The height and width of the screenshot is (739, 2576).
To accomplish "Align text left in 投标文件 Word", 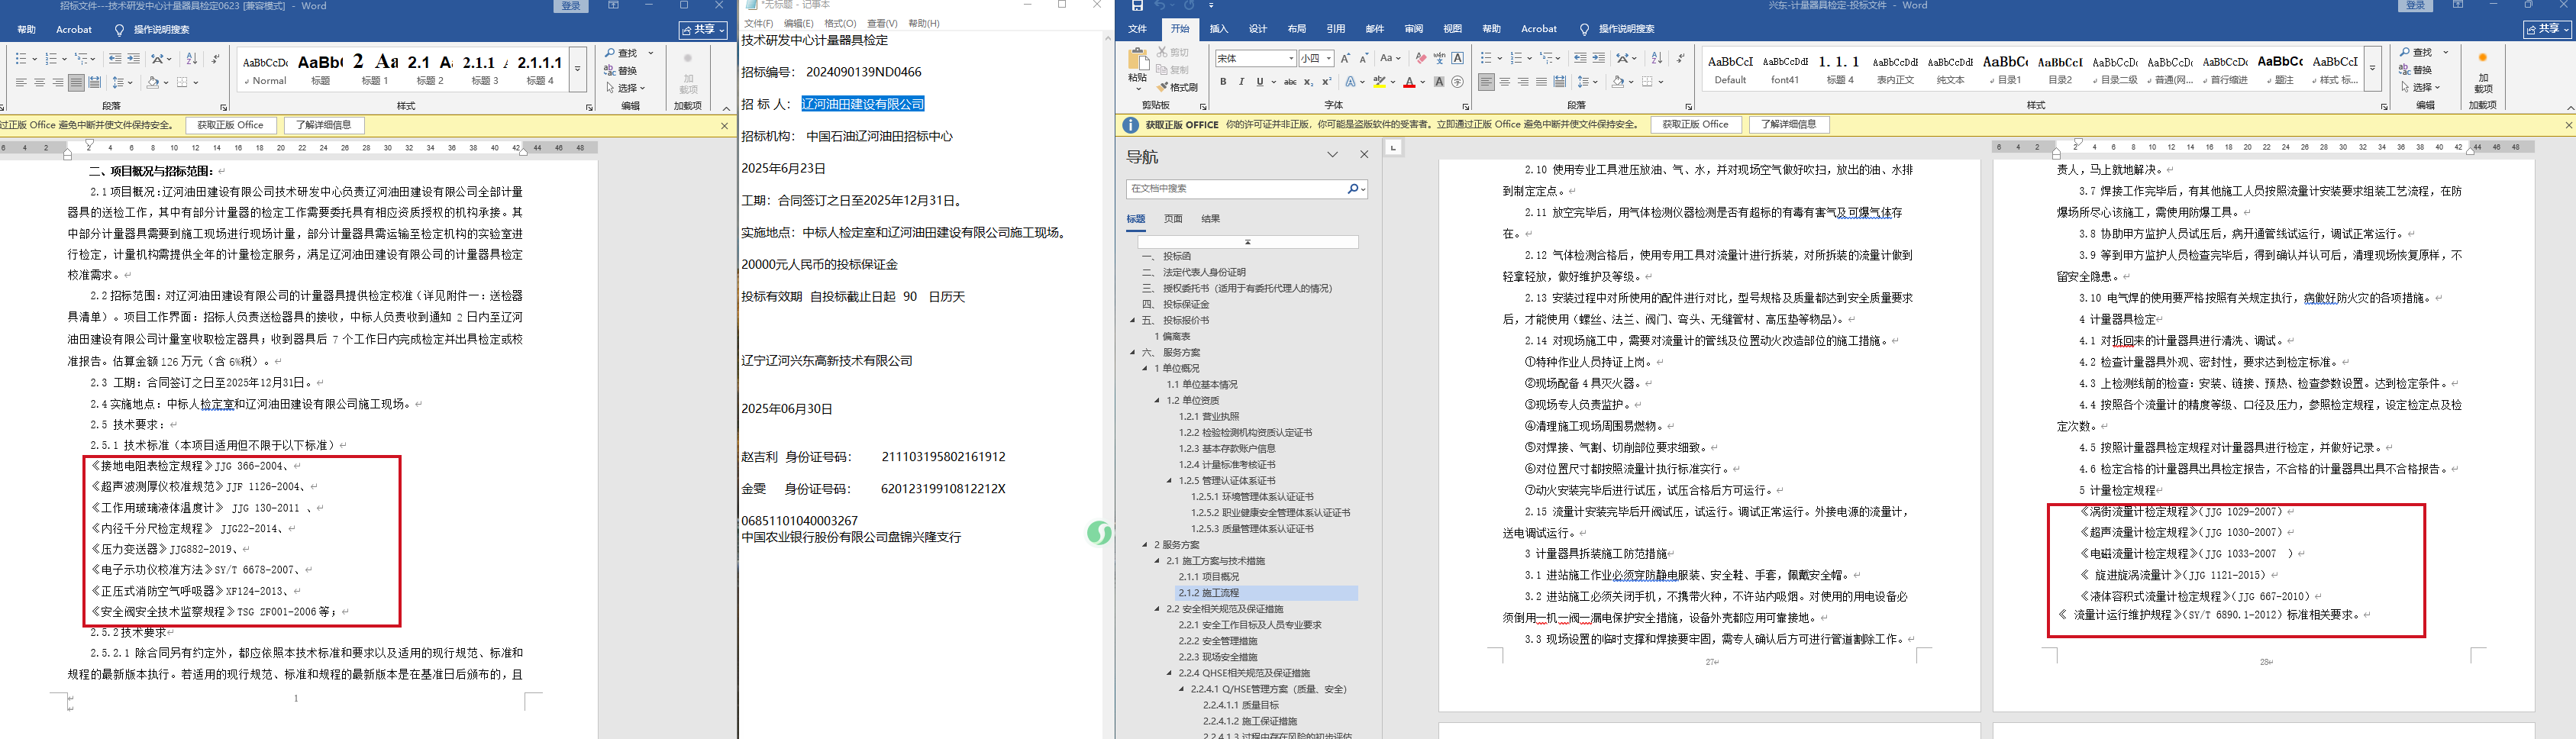I will 1486,82.
